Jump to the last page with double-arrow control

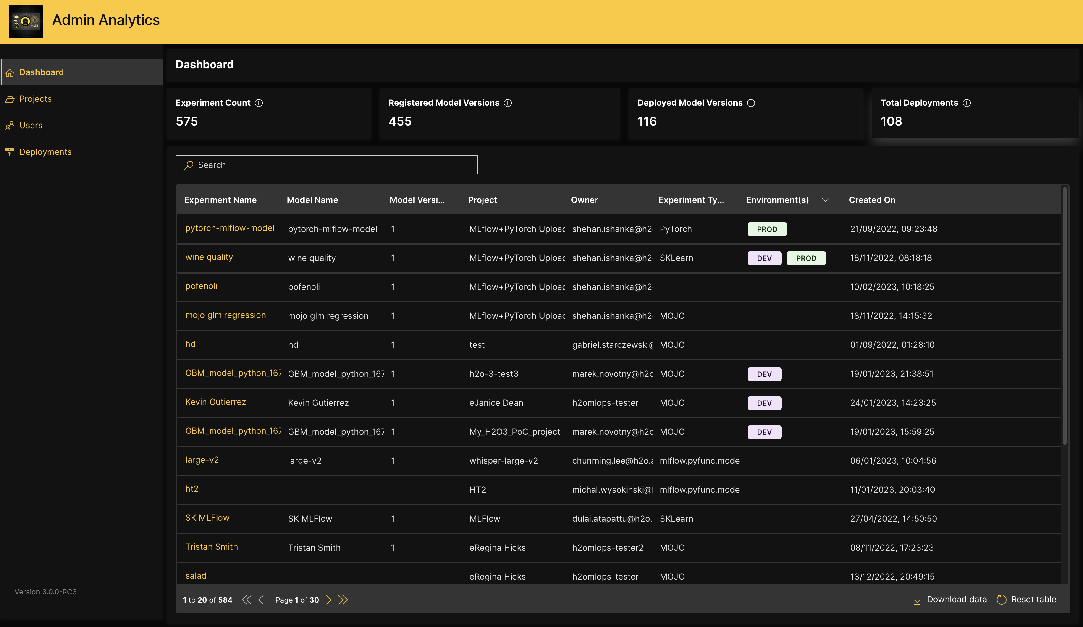click(x=343, y=600)
